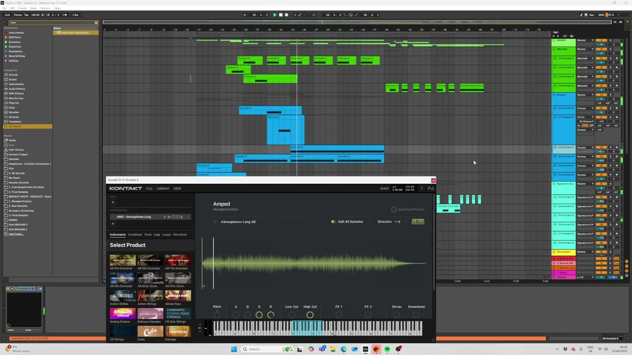Open Cuba product thumbnail

point(150,331)
